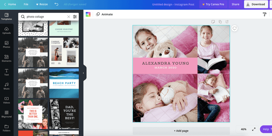Click the search magnifier icon
The width and height of the screenshot is (272, 136).
point(23,17)
